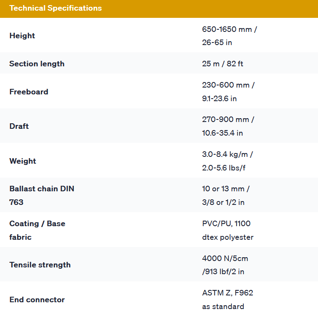Click the PVC/PU, 1100 dtex polyester value

(x=228, y=230)
